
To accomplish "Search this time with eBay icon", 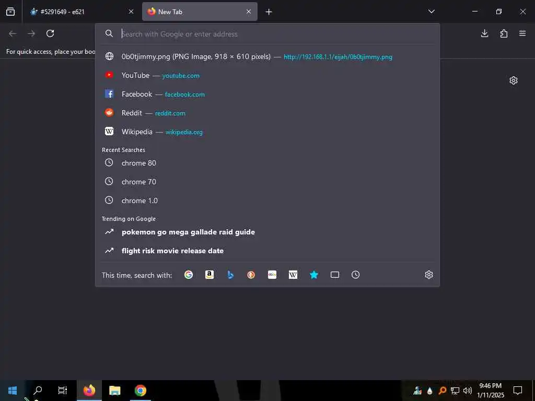I will [x=272, y=275].
